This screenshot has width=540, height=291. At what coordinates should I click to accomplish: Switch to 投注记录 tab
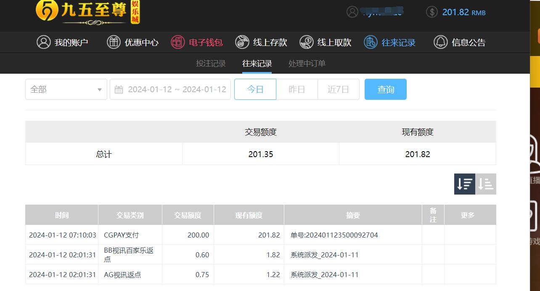tap(211, 64)
